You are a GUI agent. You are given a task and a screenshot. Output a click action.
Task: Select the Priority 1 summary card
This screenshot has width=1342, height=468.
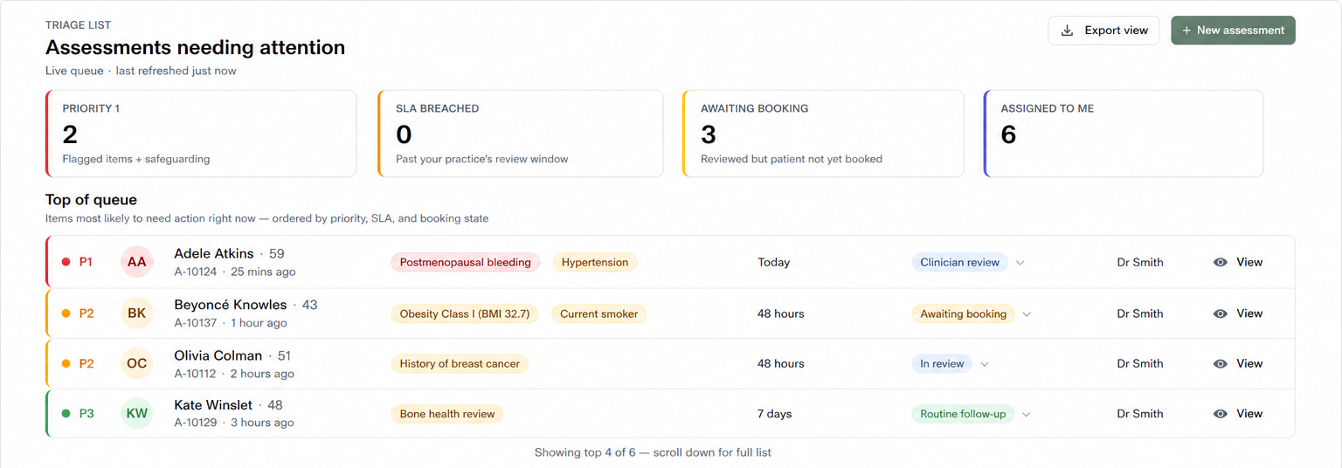201,134
